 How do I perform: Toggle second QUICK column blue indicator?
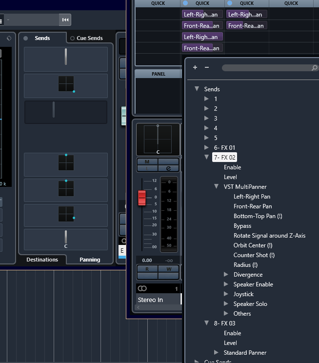(185, 3)
